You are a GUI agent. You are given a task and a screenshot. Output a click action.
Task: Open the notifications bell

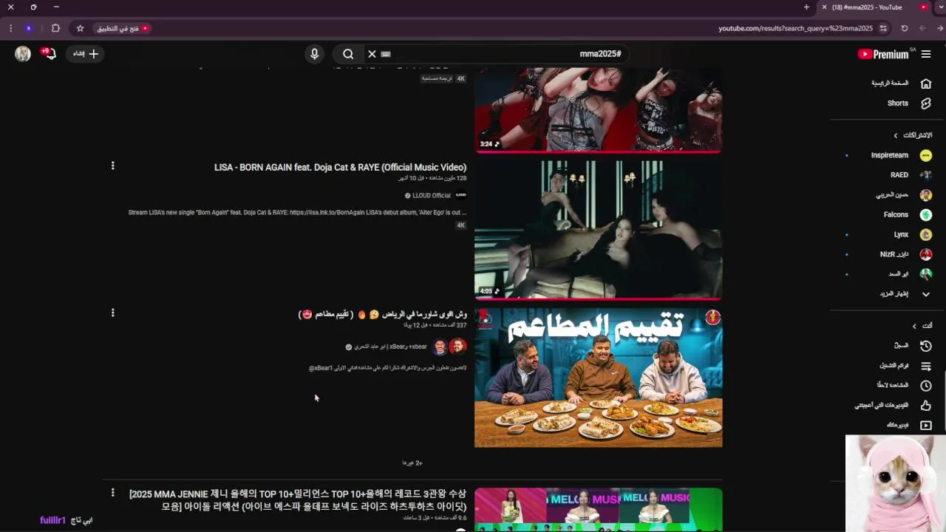[49, 54]
